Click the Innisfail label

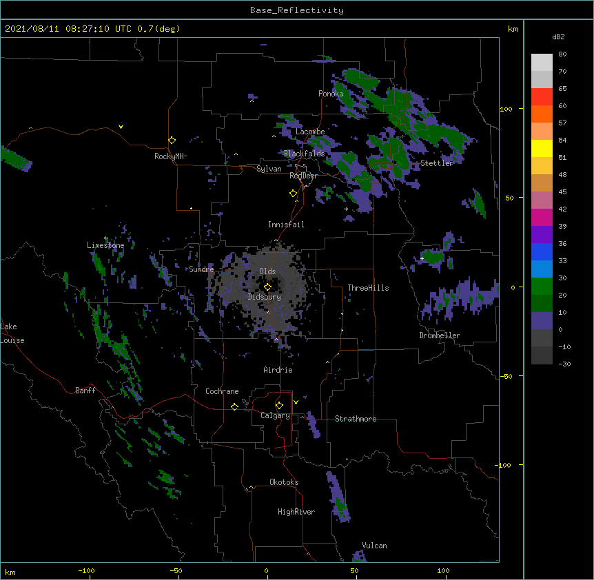(x=286, y=225)
